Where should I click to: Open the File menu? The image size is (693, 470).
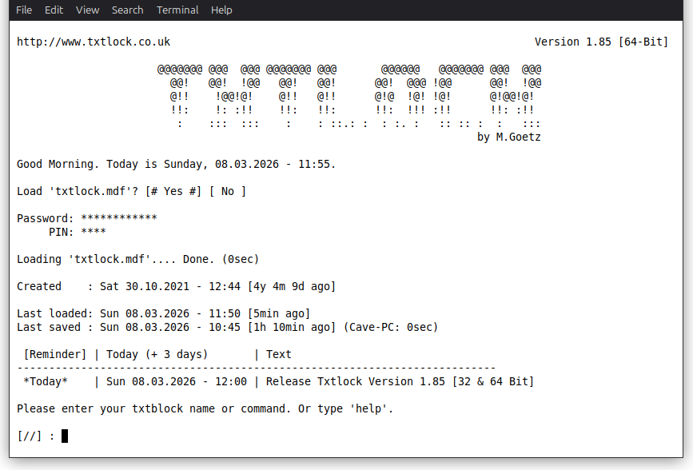click(x=24, y=10)
